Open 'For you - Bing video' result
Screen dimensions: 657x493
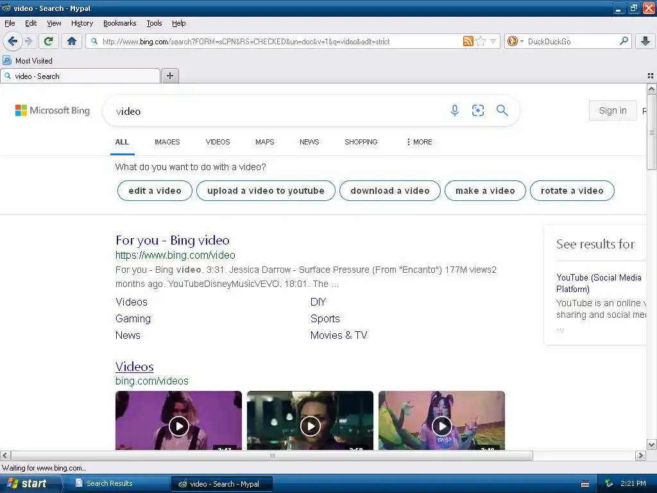click(x=173, y=240)
